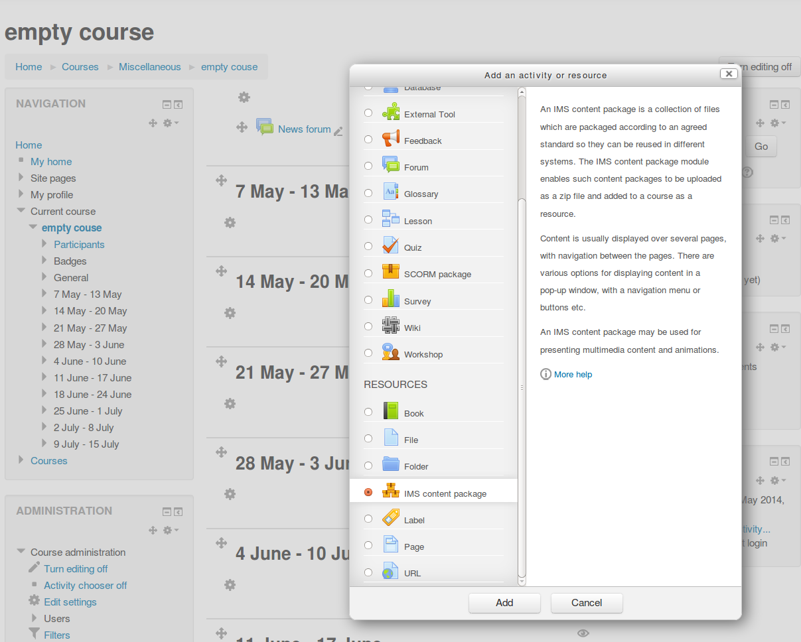Select the Book radio button
This screenshot has width=801, height=642.
pyautogui.click(x=368, y=412)
